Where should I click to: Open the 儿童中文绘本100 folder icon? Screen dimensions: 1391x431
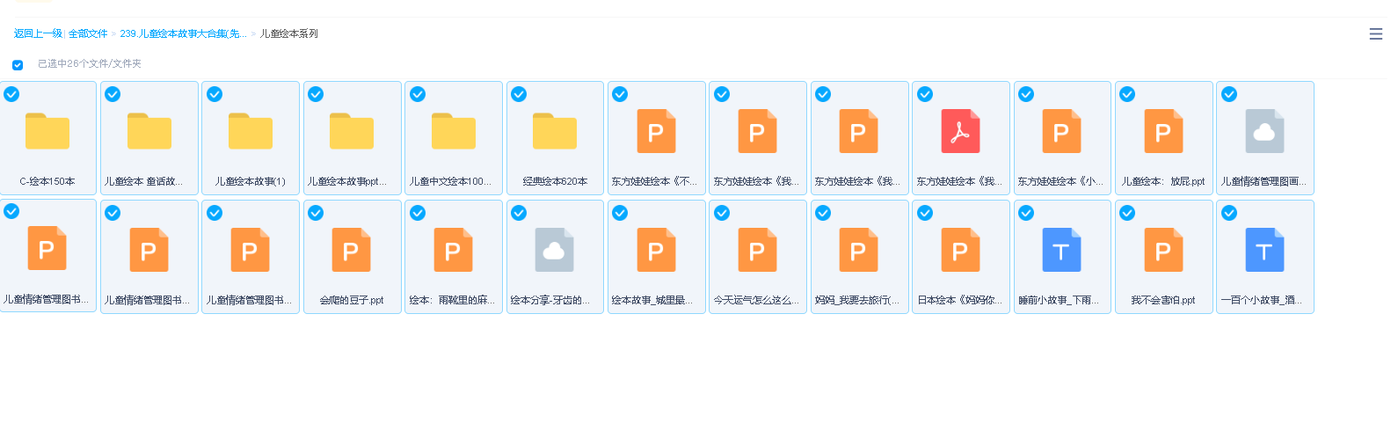pos(454,131)
